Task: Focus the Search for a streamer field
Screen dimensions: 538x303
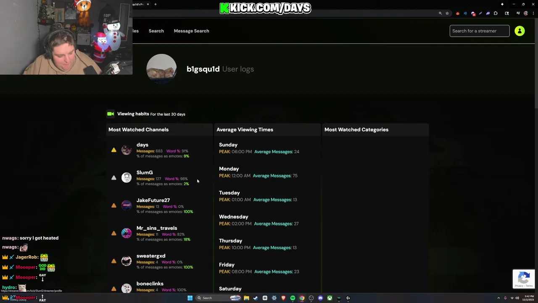Action: click(480, 31)
